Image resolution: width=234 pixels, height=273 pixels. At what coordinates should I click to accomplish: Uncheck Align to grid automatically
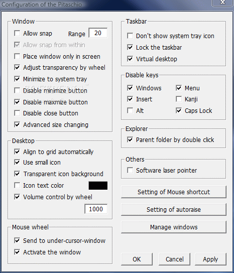(17, 152)
